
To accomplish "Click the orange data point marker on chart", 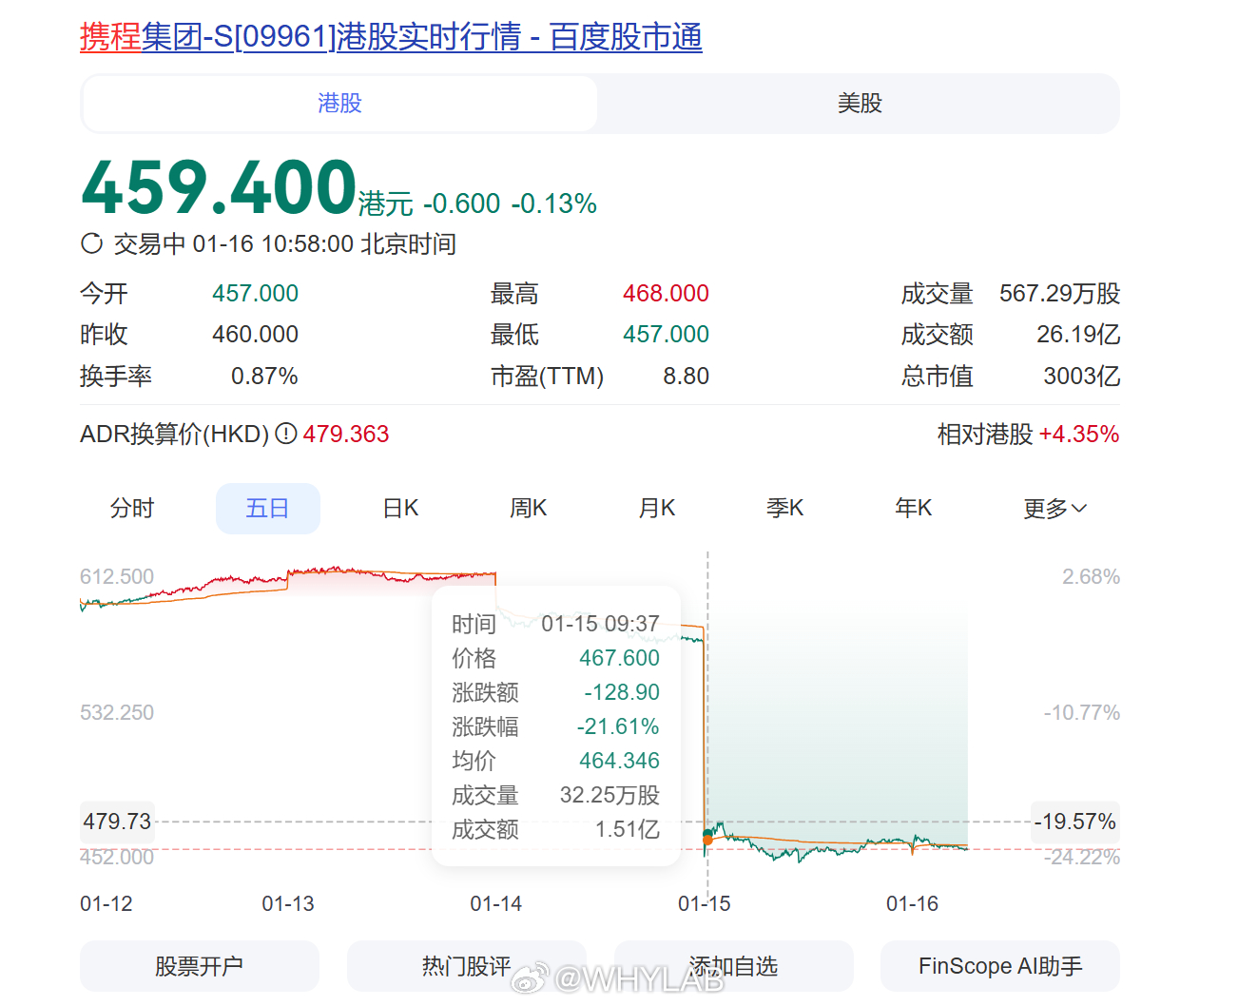I will pyautogui.click(x=707, y=839).
